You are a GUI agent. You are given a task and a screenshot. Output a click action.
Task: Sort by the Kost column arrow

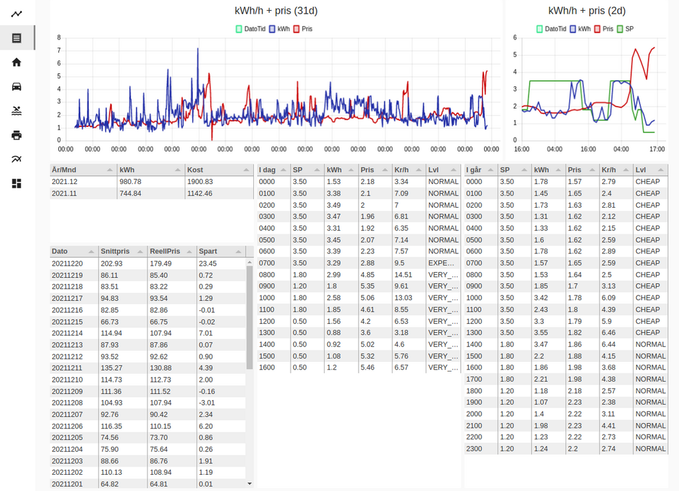[246, 170]
